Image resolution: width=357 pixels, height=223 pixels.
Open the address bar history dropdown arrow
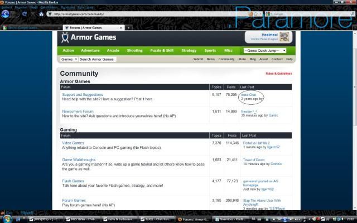[260, 14]
